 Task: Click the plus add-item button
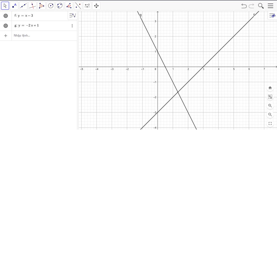click(6, 36)
